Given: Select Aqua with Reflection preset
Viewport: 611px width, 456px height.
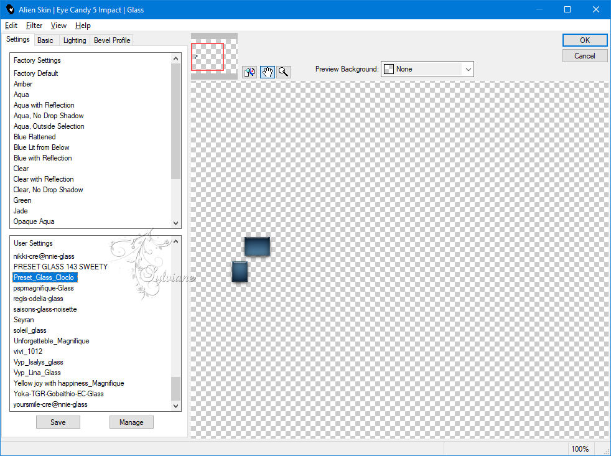Looking at the screenshot, I should 44,105.
